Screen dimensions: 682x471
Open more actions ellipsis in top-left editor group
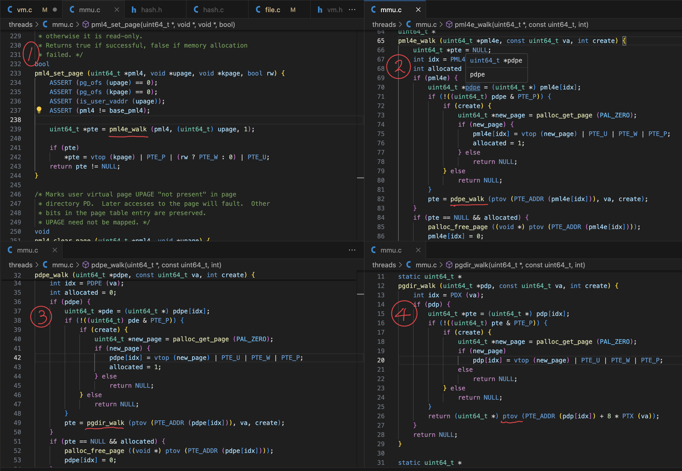[x=352, y=10]
